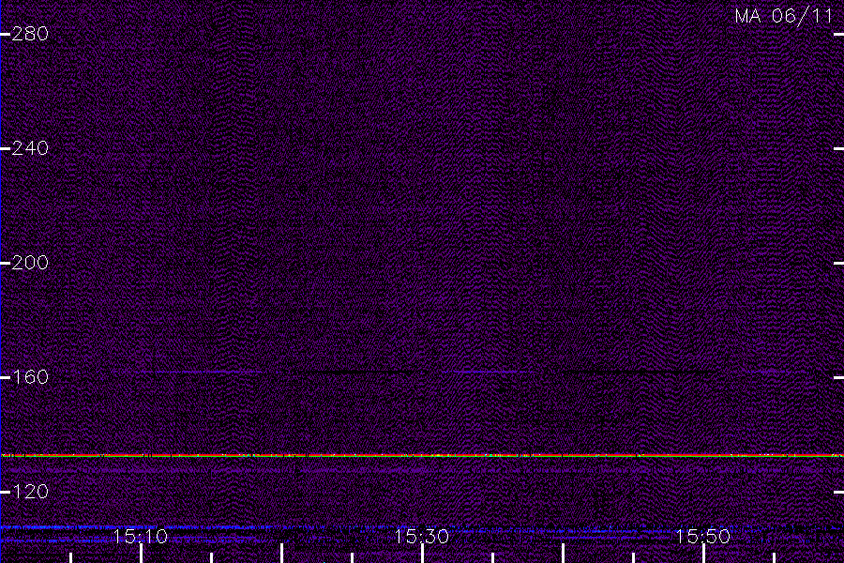This screenshot has height=563, width=844.
Task: Click the 15:50 time label
Action: click(x=702, y=537)
